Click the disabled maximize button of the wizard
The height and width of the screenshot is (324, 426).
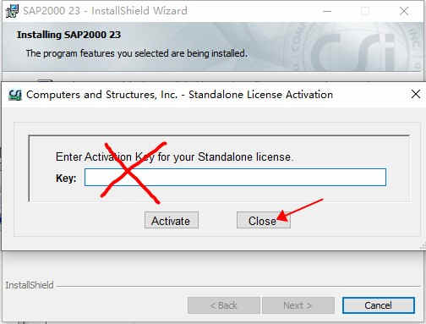pyautogui.click(x=365, y=11)
